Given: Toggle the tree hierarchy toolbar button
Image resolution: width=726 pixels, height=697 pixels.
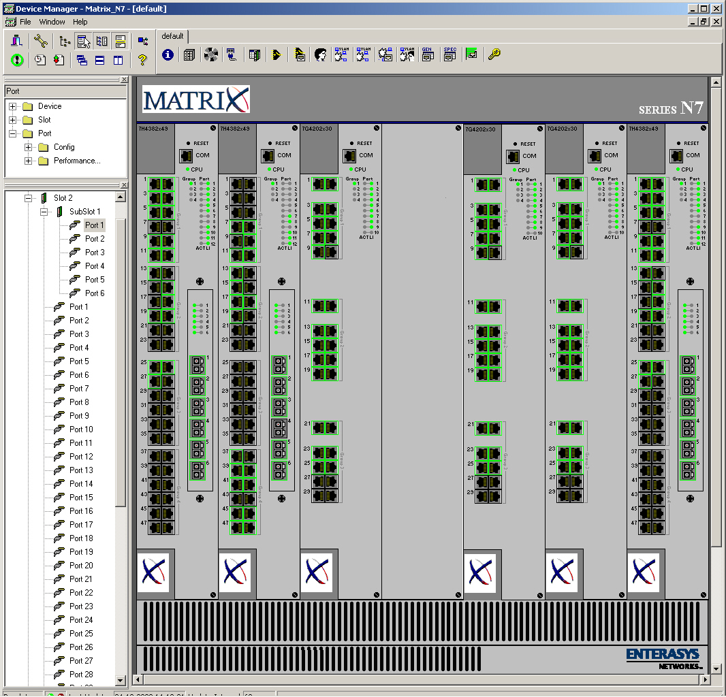Looking at the screenshot, I should click(x=65, y=41).
